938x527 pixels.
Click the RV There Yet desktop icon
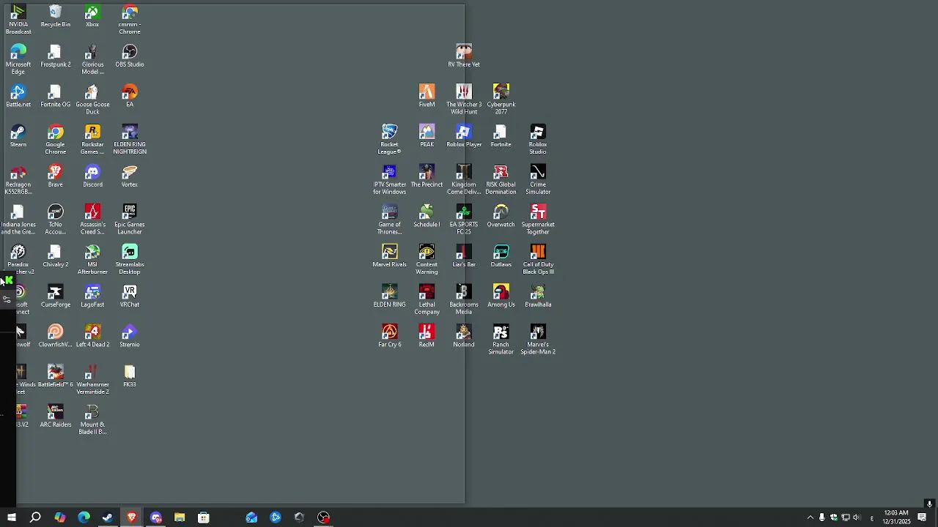click(464, 57)
